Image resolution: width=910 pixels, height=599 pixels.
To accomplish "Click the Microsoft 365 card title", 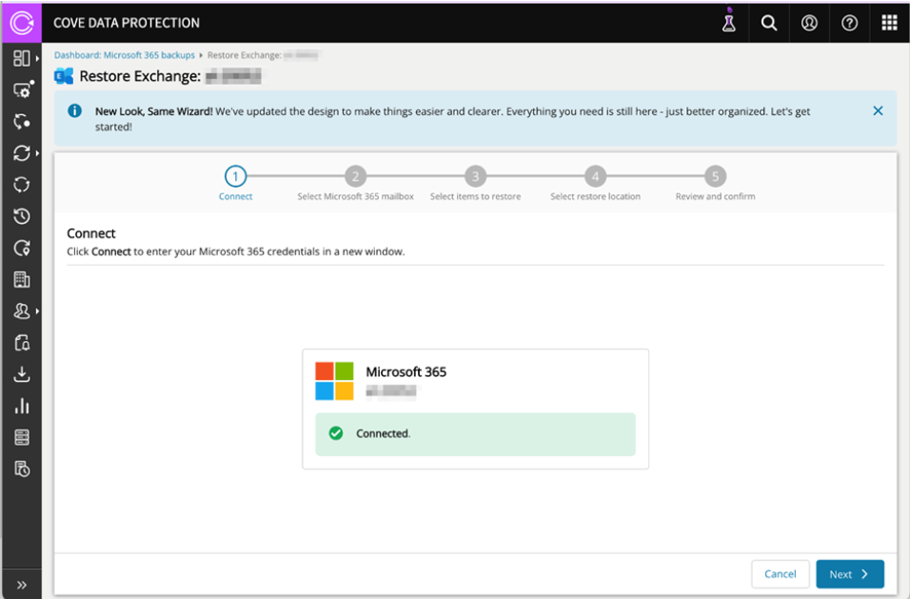I will [x=406, y=372].
